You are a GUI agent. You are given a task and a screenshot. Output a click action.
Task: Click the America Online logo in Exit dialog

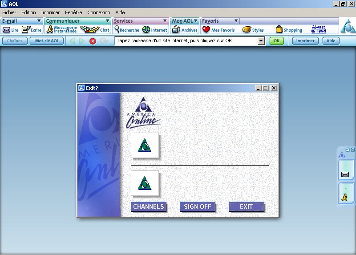143,113
